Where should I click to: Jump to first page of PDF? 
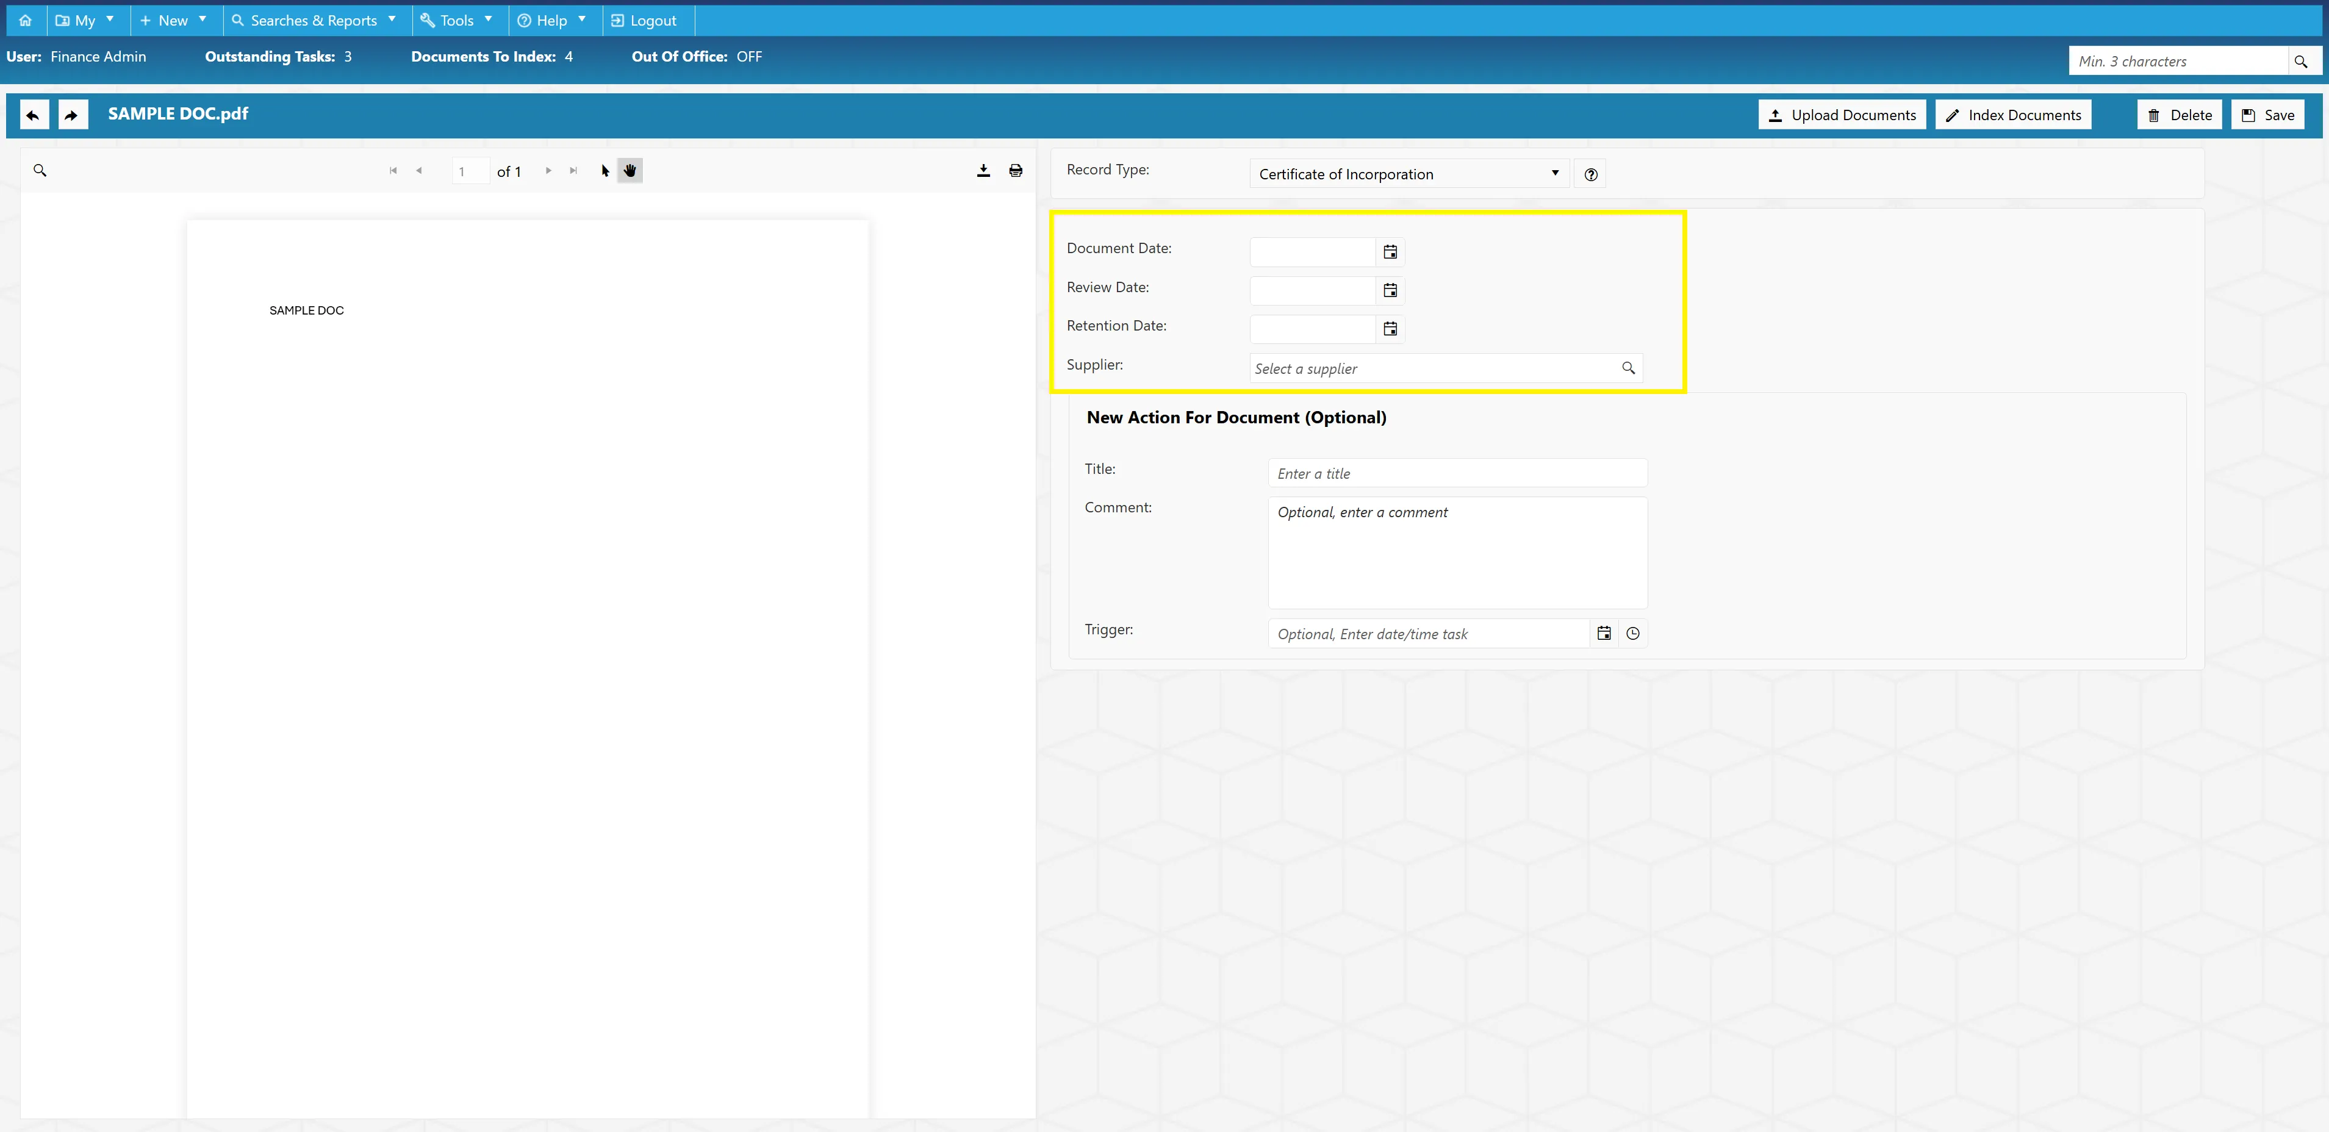point(393,170)
